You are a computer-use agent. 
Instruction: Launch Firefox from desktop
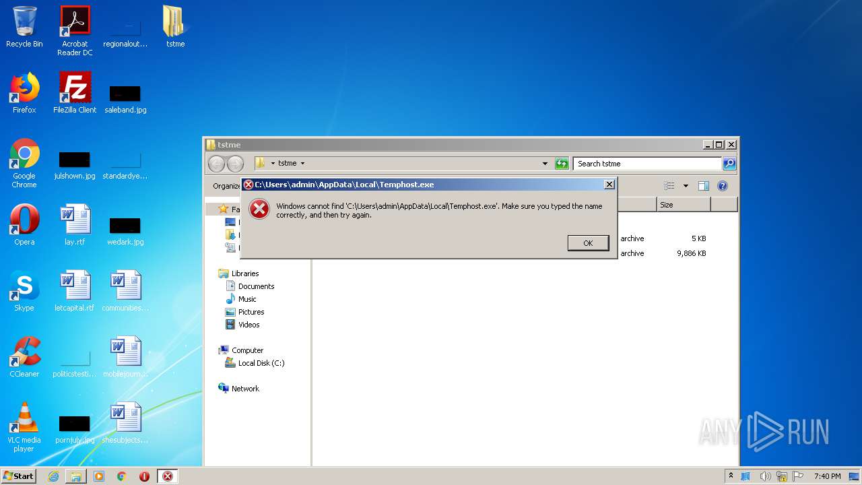(24, 93)
